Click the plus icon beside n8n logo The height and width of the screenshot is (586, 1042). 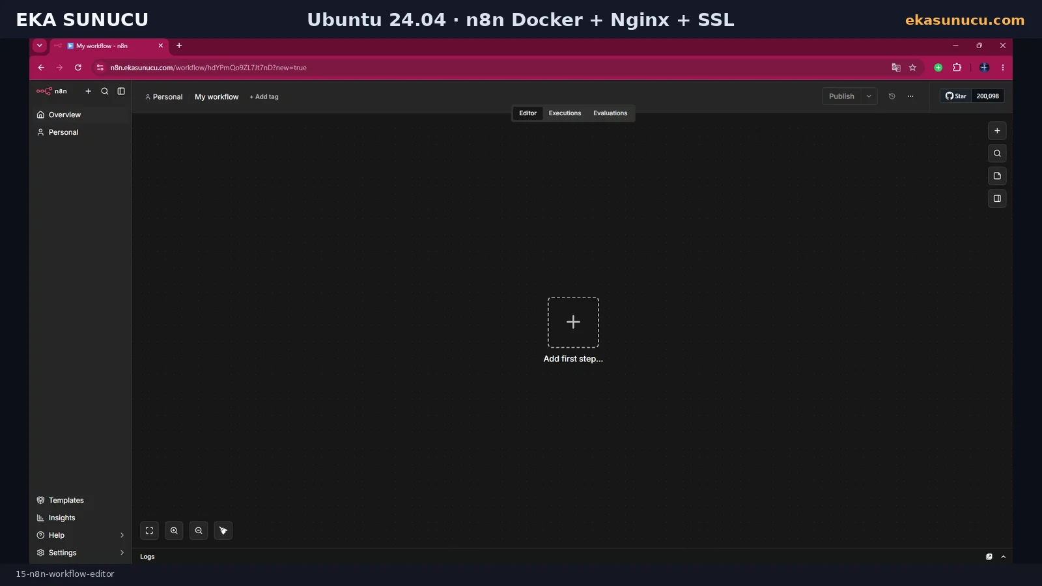pyautogui.click(x=89, y=91)
